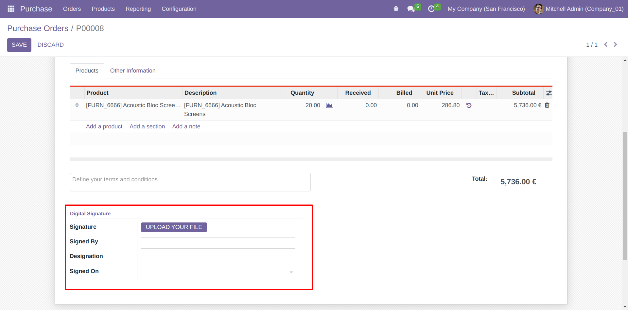This screenshot has width=628, height=310.
Task: Click the Taxes column header
Action: pyautogui.click(x=486, y=93)
